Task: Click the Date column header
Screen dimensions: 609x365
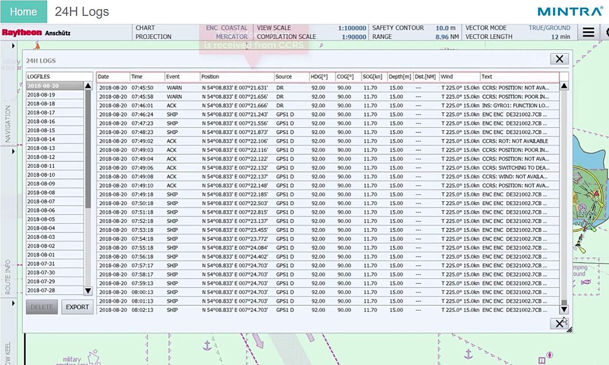Action: tap(114, 77)
